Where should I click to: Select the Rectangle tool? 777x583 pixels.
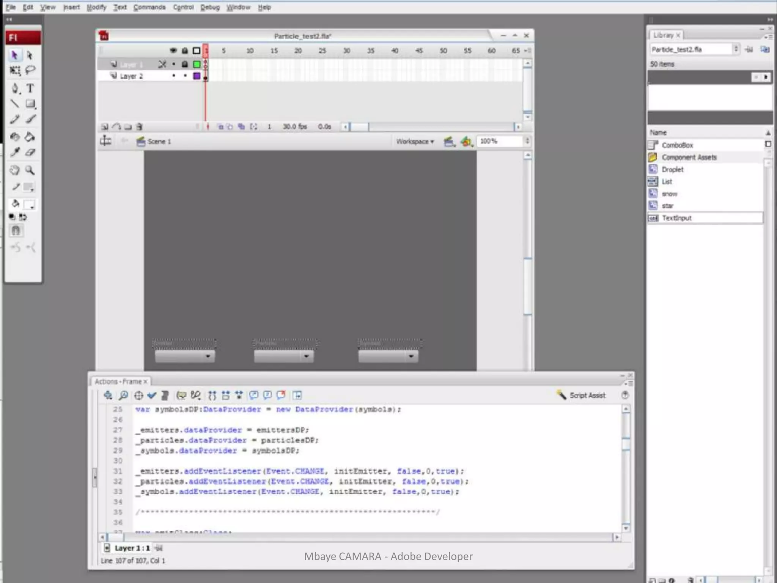tap(30, 104)
